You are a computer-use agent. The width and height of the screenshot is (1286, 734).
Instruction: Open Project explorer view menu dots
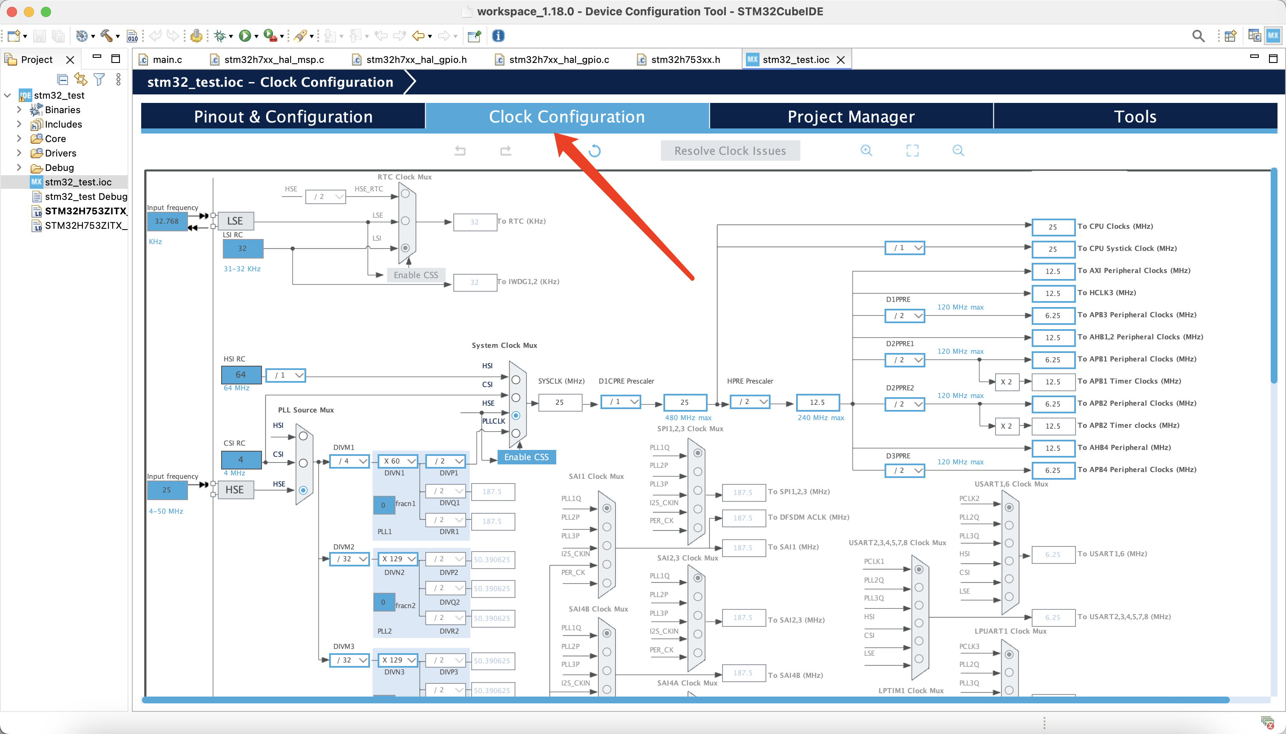click(119, 79)
